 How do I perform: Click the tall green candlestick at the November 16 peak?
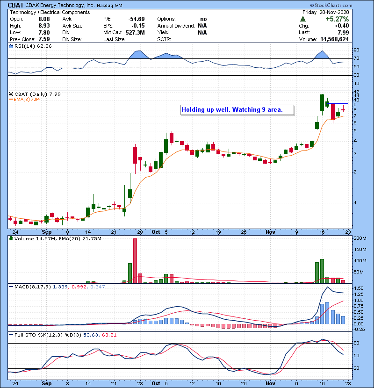(x=322, y=103)
